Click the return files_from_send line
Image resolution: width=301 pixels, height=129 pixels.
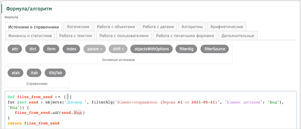pos(34,123)
